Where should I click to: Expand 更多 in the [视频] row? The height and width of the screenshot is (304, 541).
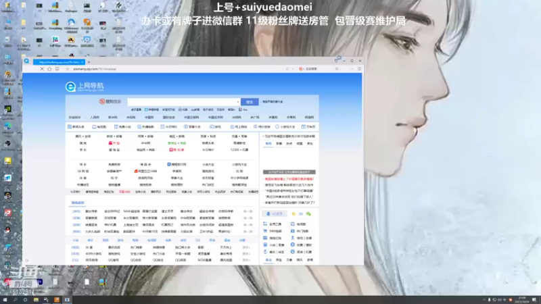[246, 247]
